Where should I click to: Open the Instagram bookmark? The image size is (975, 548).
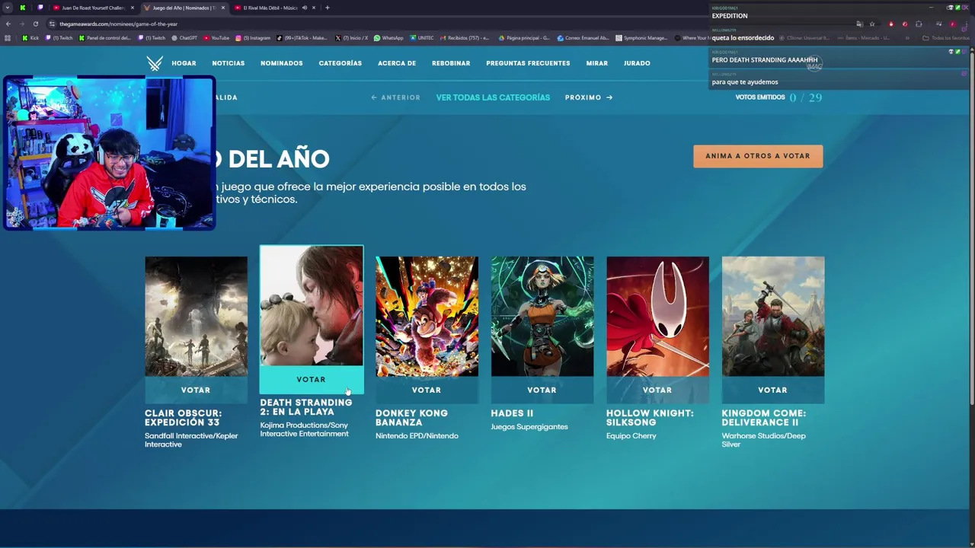pos(253,38)
